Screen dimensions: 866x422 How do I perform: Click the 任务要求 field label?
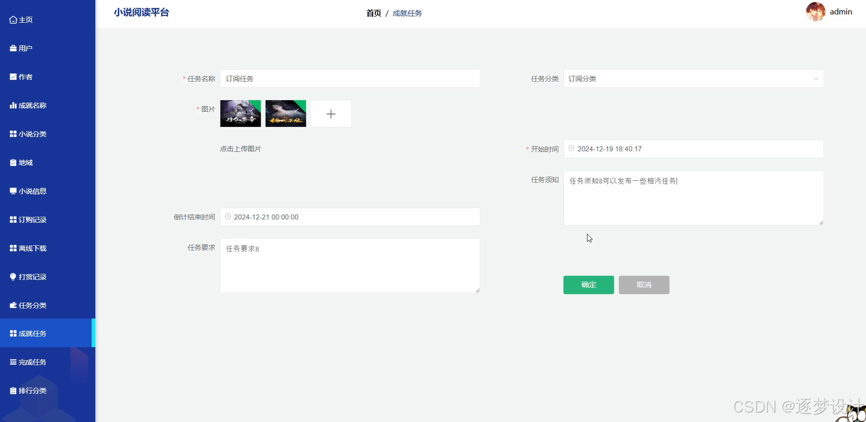coord(201,248)
